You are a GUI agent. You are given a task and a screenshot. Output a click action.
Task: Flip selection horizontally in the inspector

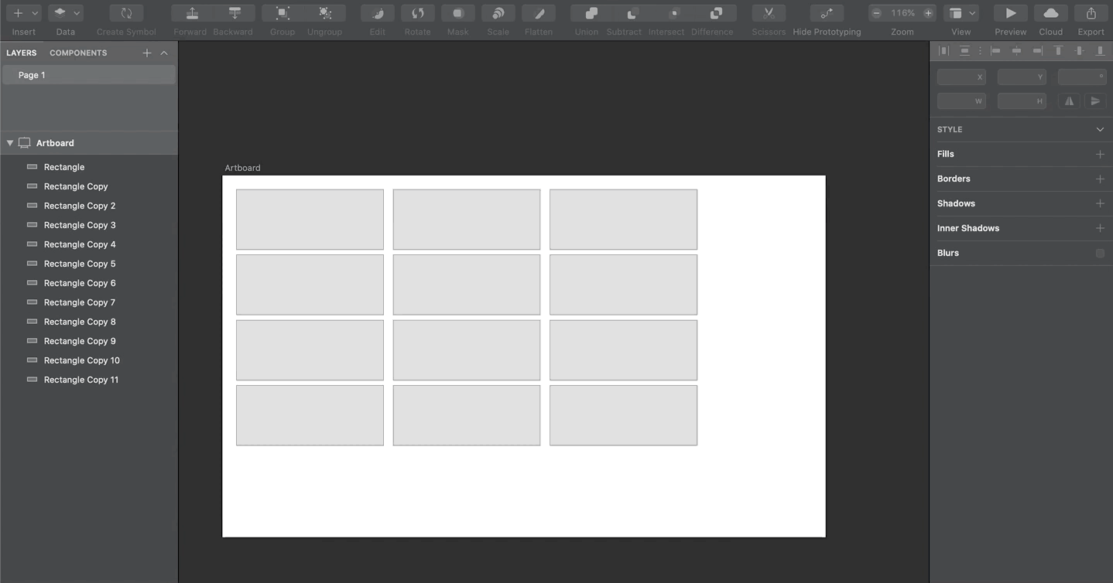pyautogui.click(x=1069, y=101)
